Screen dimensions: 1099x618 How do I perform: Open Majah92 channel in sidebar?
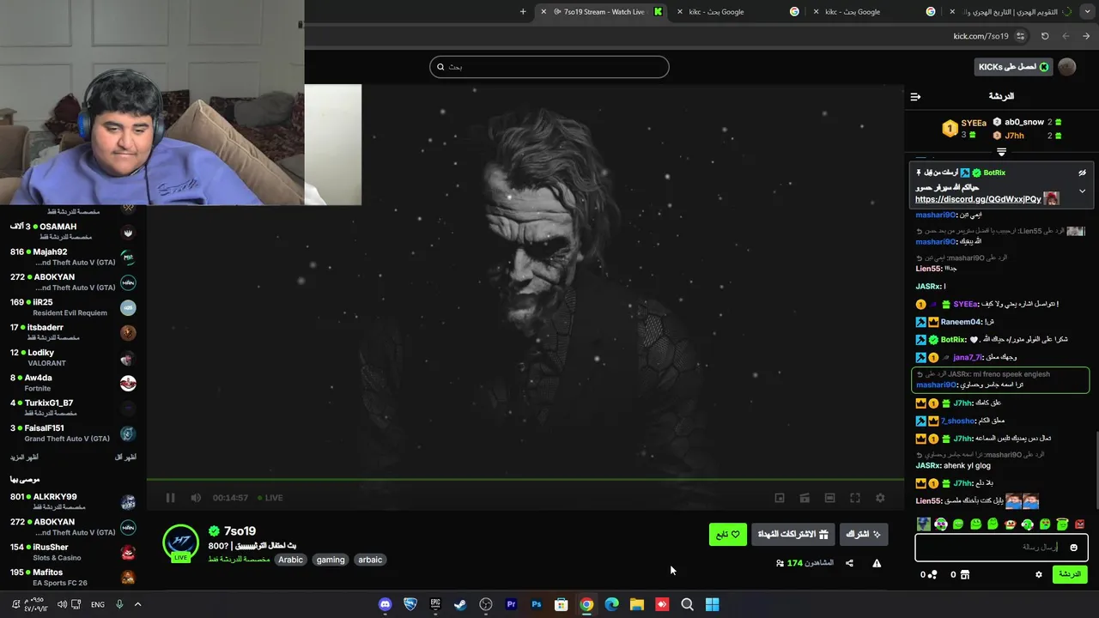coord(73,257)
